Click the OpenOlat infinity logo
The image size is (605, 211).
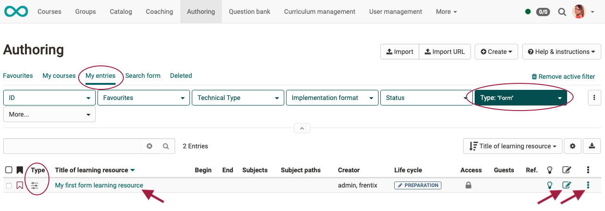(x=16, y=12)
